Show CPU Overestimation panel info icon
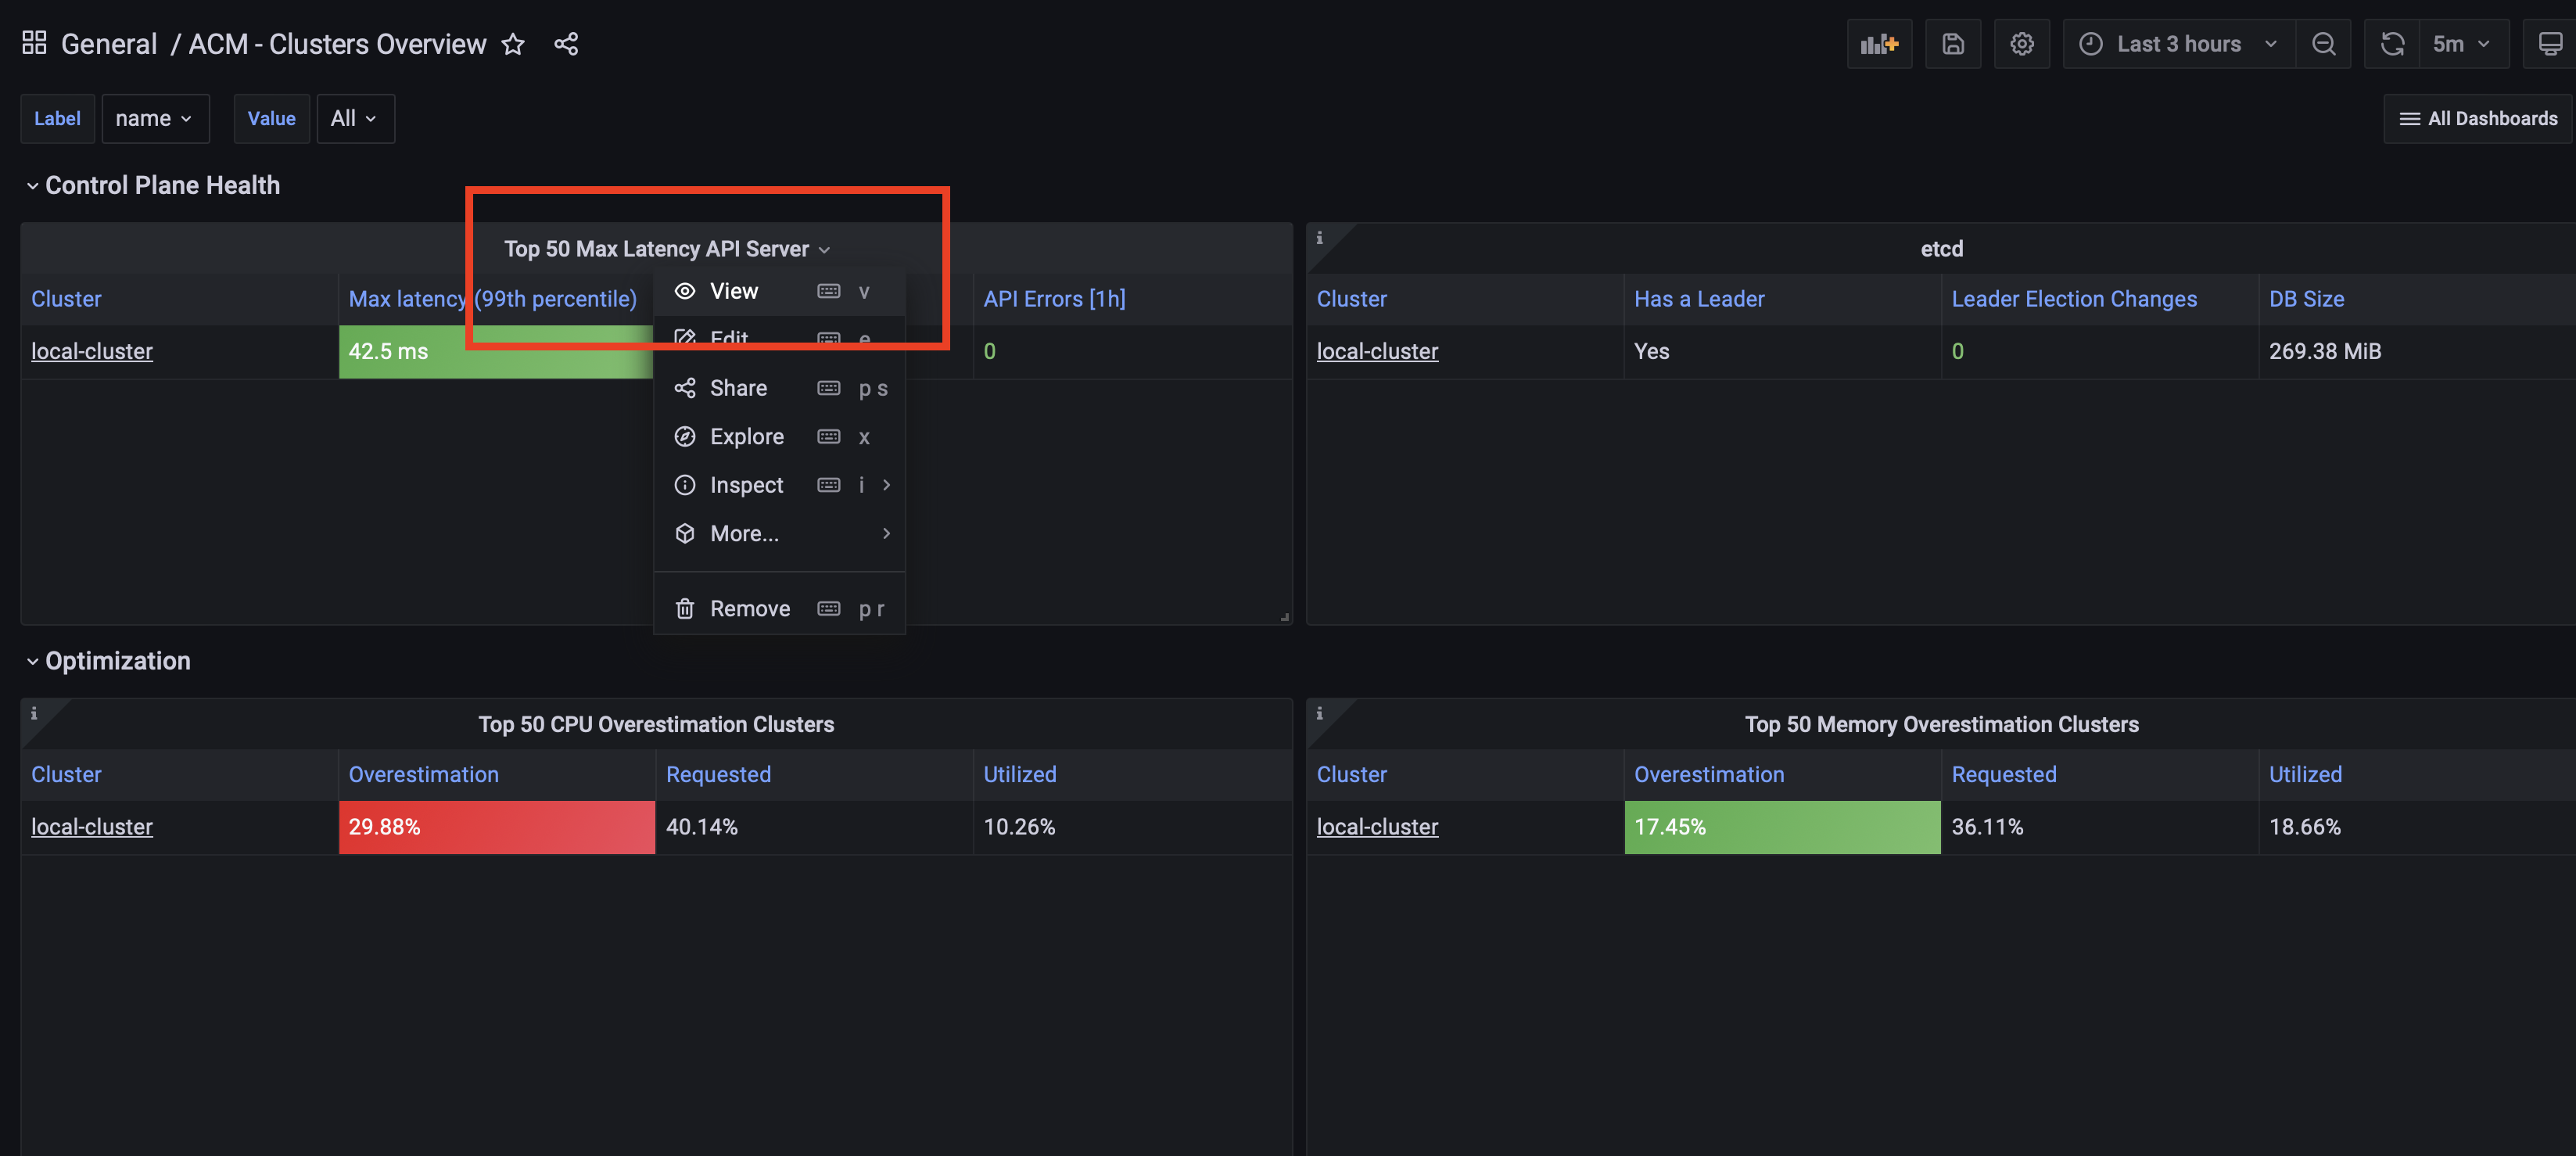This screenshot has width=2576, height=1156. pyautogui.click(x=34, y=713)
